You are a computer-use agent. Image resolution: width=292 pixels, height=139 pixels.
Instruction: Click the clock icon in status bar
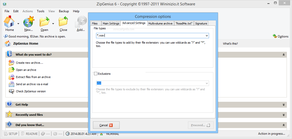(68, 134)
